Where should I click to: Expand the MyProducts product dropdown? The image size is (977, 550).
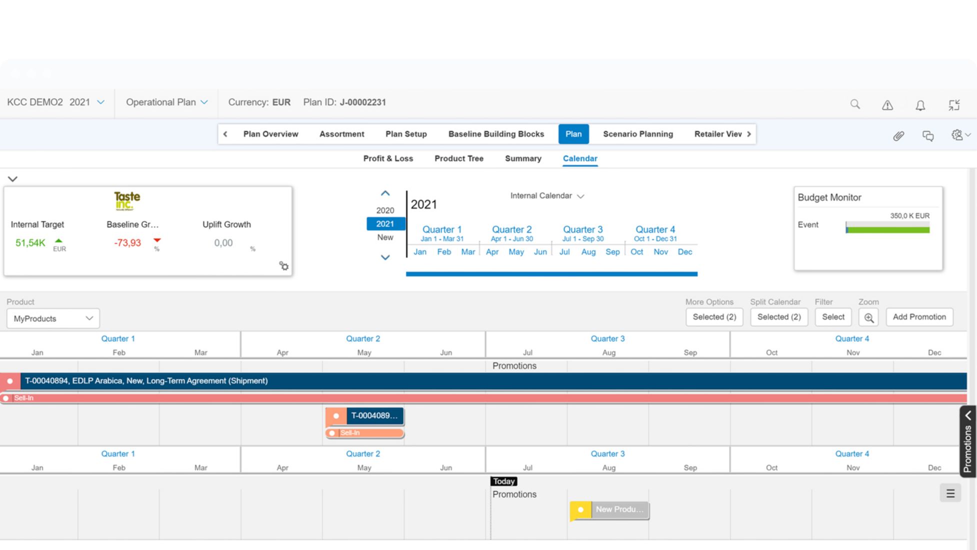pos(53,318)
